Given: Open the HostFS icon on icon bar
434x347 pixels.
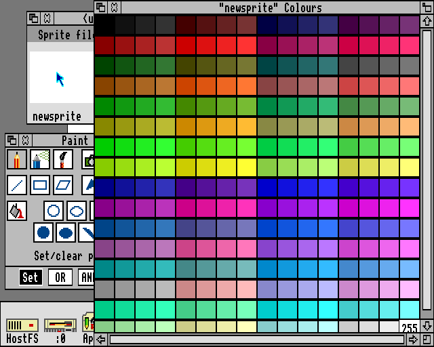Looking at the screenshot, I should pyautogui.click(x=22, y=331).
